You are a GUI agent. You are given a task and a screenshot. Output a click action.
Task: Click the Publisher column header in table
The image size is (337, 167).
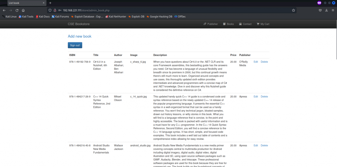245,55
